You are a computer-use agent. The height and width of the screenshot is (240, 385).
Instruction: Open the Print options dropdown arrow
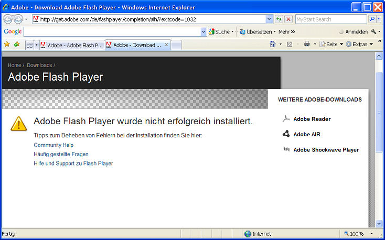(315, 45)
